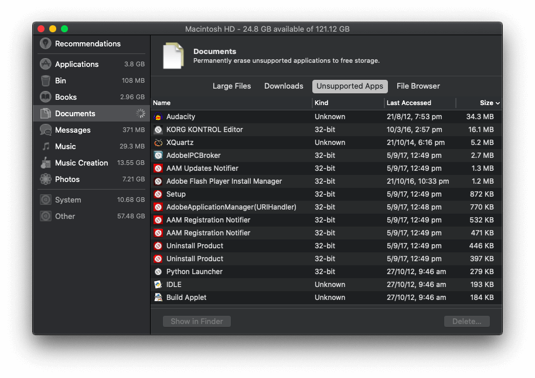Select the IDLE row name

(173, 285)
